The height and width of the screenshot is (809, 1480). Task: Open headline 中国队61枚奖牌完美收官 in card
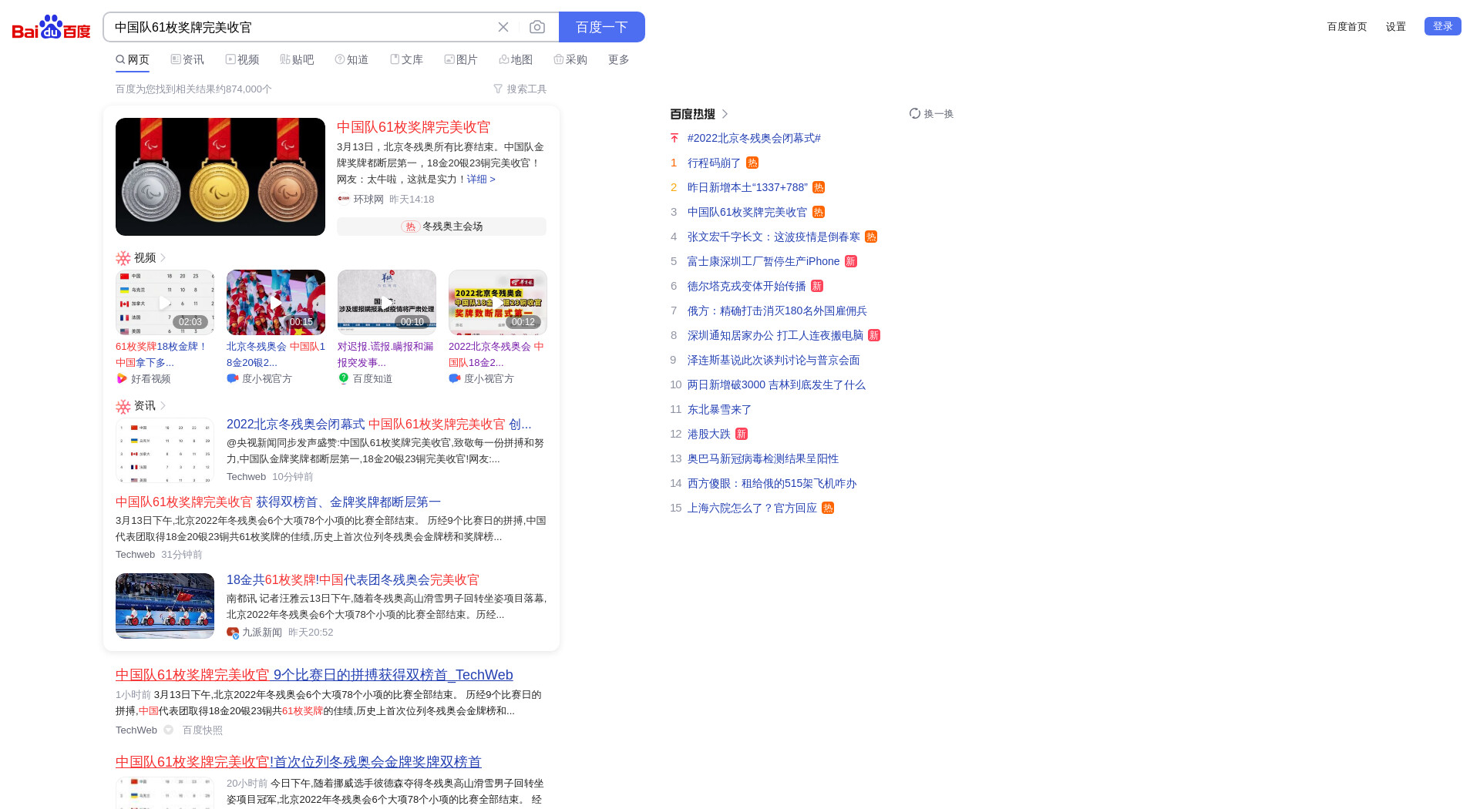pyautogui.click(x=413, y=127)
